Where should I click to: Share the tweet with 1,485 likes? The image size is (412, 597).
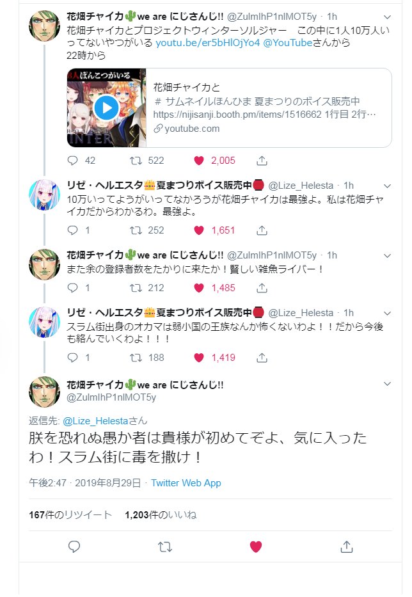(262, 288)
